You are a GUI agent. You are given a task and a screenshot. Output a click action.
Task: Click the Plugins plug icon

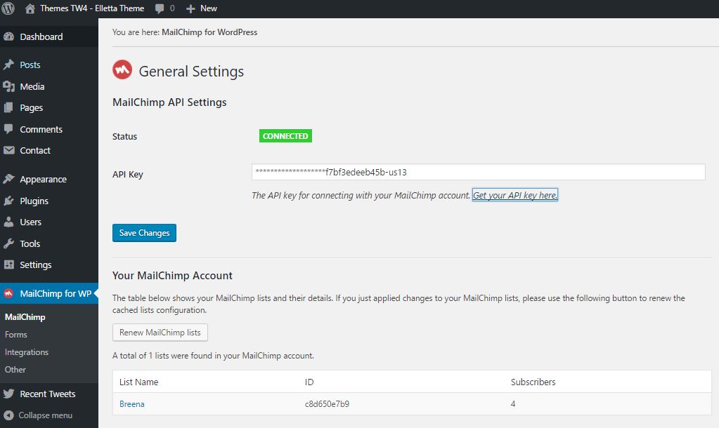tap(8, 201)
